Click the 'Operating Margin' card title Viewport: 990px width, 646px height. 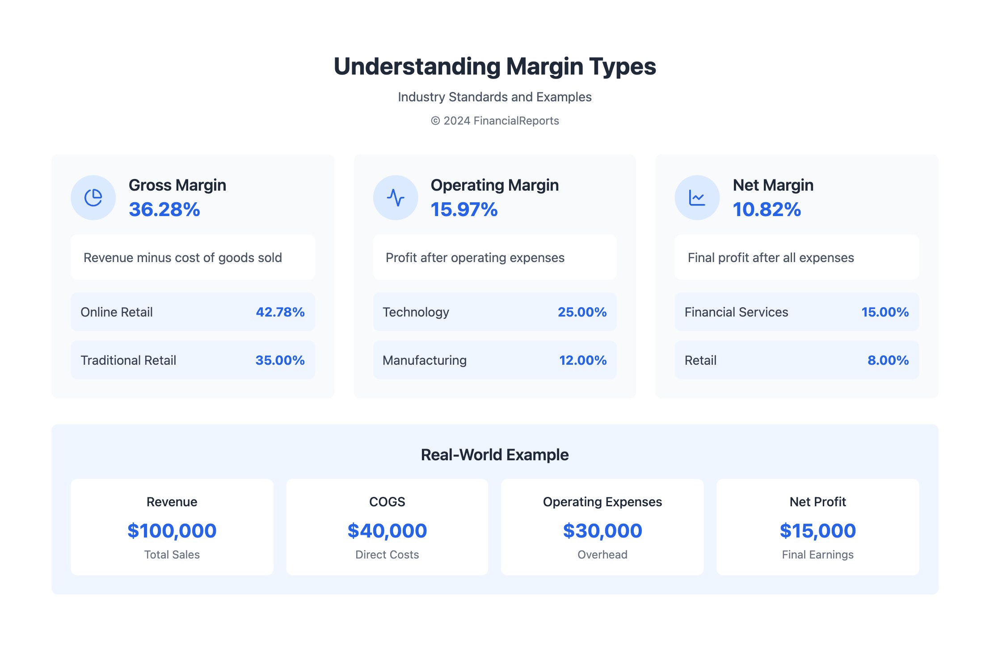click(495, 185)
